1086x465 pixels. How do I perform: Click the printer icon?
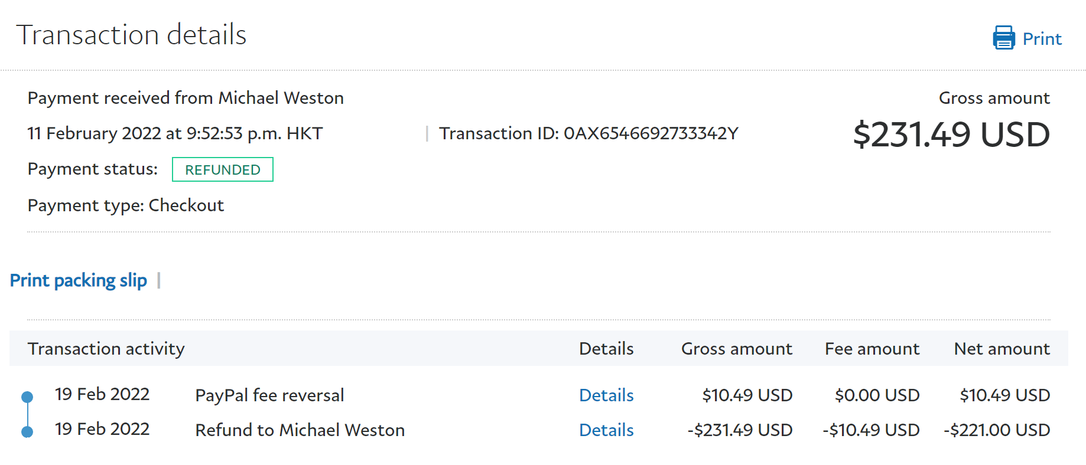click(x=1003, y=38)
